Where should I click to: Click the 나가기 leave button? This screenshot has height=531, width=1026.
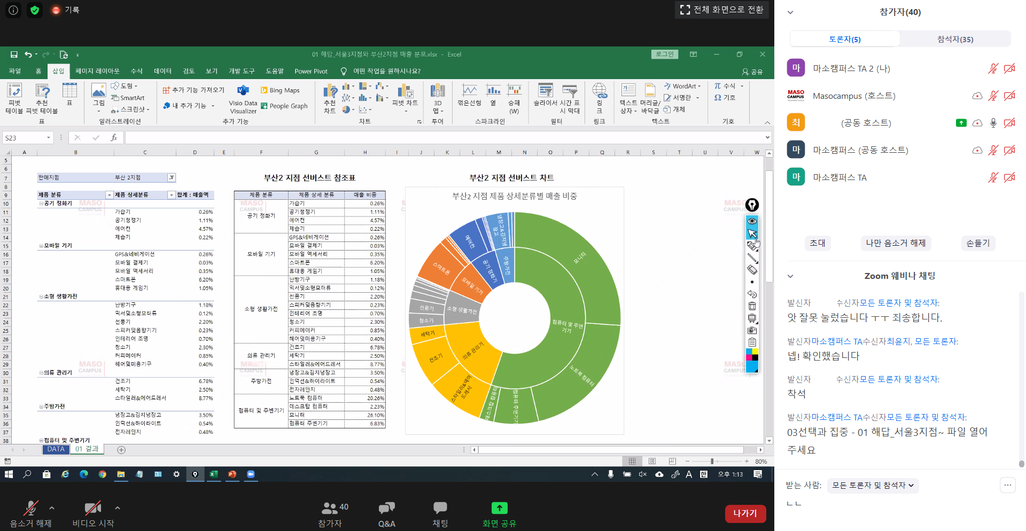tap(745, 513)
